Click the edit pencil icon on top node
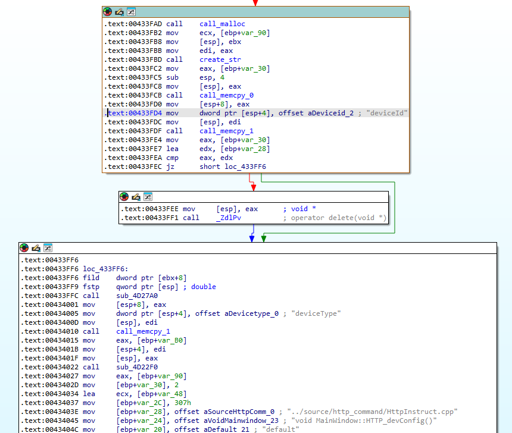Viewport: 512px width, 433px height. click(x=119, y=12)
